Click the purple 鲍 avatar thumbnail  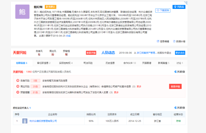[22, 11]
